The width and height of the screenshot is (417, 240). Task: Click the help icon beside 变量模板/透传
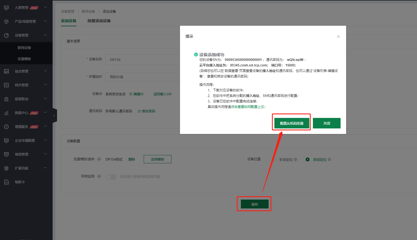tap(99, 159)
